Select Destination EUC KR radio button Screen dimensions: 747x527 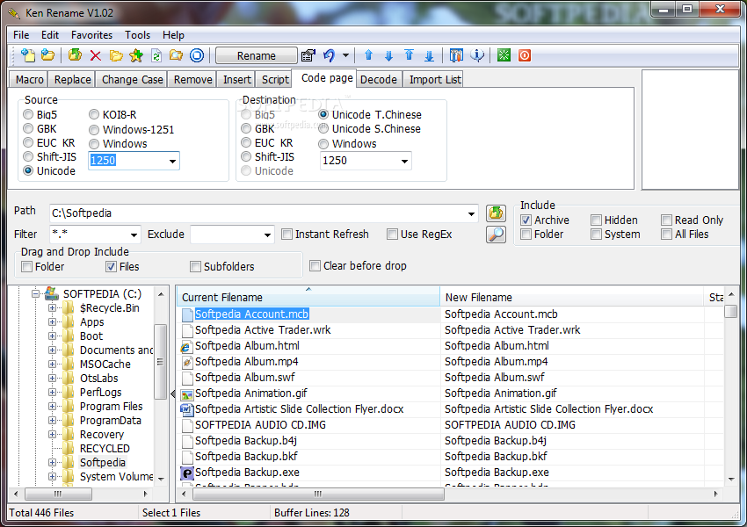click(246, 143)
